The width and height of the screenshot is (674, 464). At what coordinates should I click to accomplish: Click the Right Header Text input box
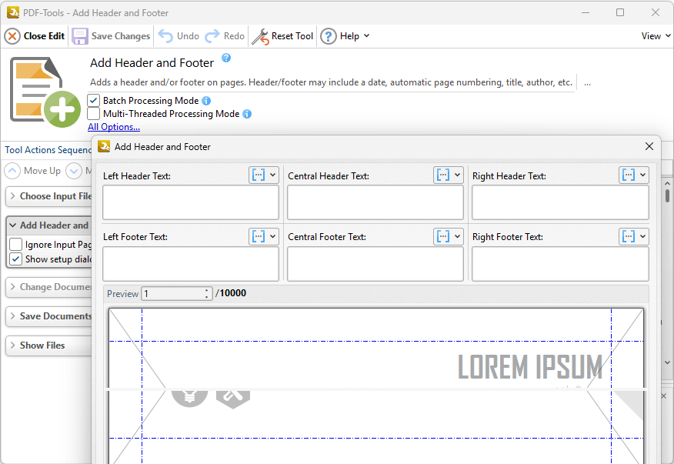coord(560,202)
